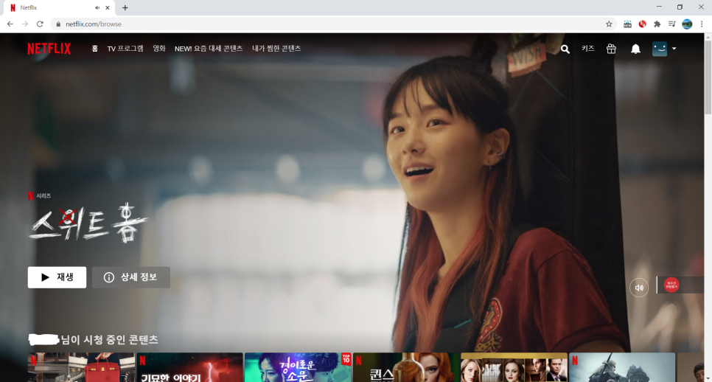Open 내가 찜한 콘텐츠 menu item
The width and height of the screenshot is (712, 382).
pos(276,49)
